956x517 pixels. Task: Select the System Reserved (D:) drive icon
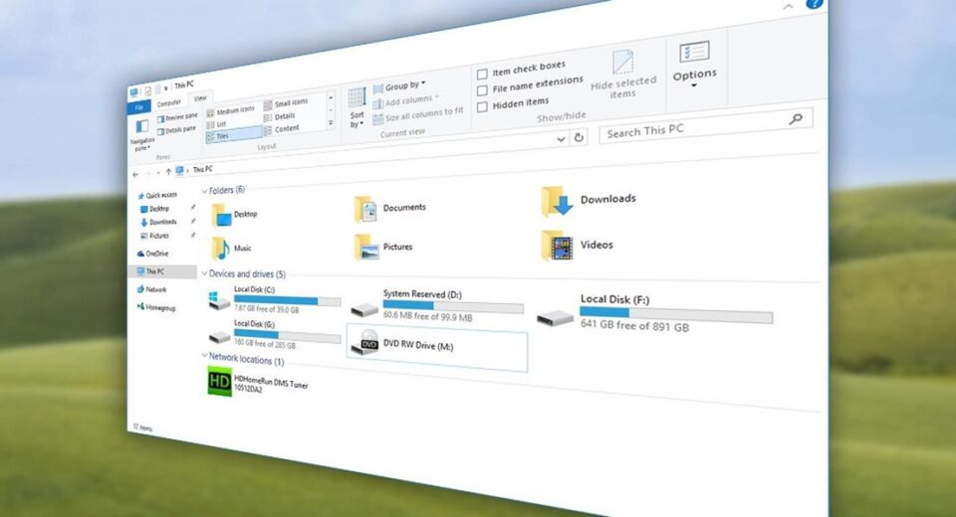pos(364,310)
